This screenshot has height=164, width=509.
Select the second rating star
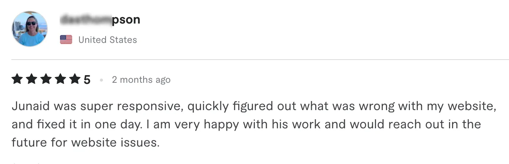tap(31, 80)
